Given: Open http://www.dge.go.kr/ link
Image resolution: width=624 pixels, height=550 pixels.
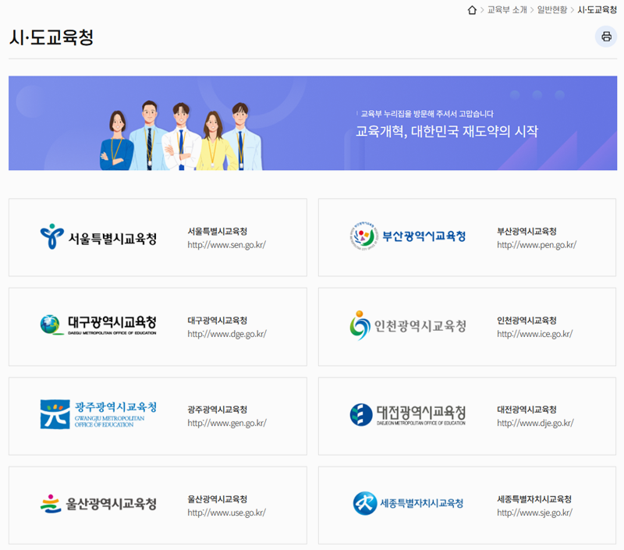Looking at the screenshot, I should point(227,334).
